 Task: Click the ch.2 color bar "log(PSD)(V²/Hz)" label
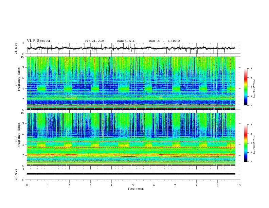click(254, 145)
